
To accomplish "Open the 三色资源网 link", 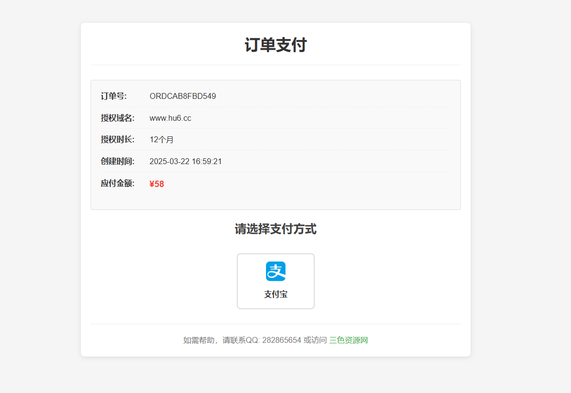I will tap(348, 340).
